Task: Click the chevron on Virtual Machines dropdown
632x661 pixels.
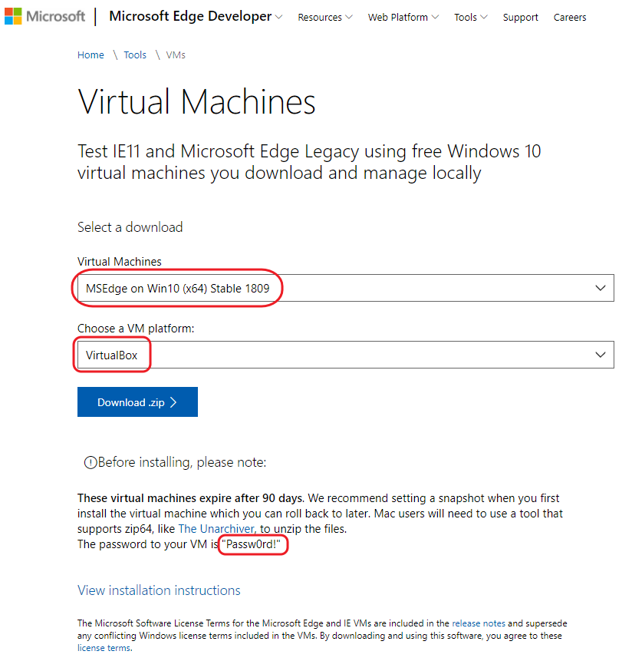Action: 601,288
